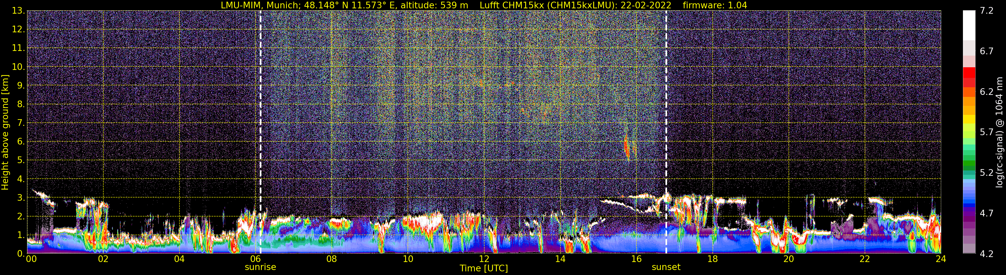Click the time axis tick '06'
This screenshot has height=275, width=1006.
pos(255,259)
